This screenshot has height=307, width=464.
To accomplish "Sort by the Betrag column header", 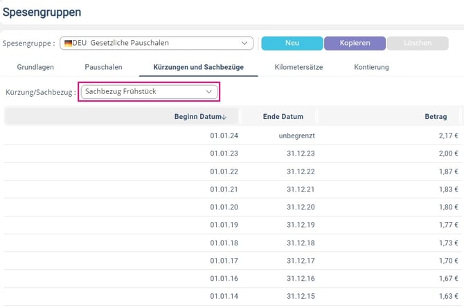I will (436, 117).
